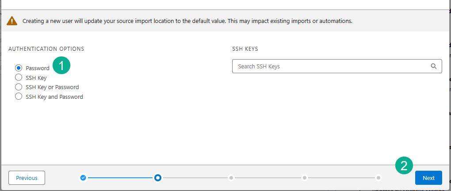This screenshot has width=451, height=191.
Task: Choose the SSH Key radio option
Action: (x=19, y=78)
